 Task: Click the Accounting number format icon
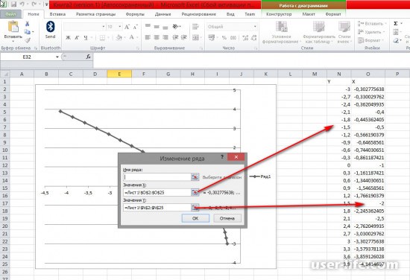tap(211, 38)
